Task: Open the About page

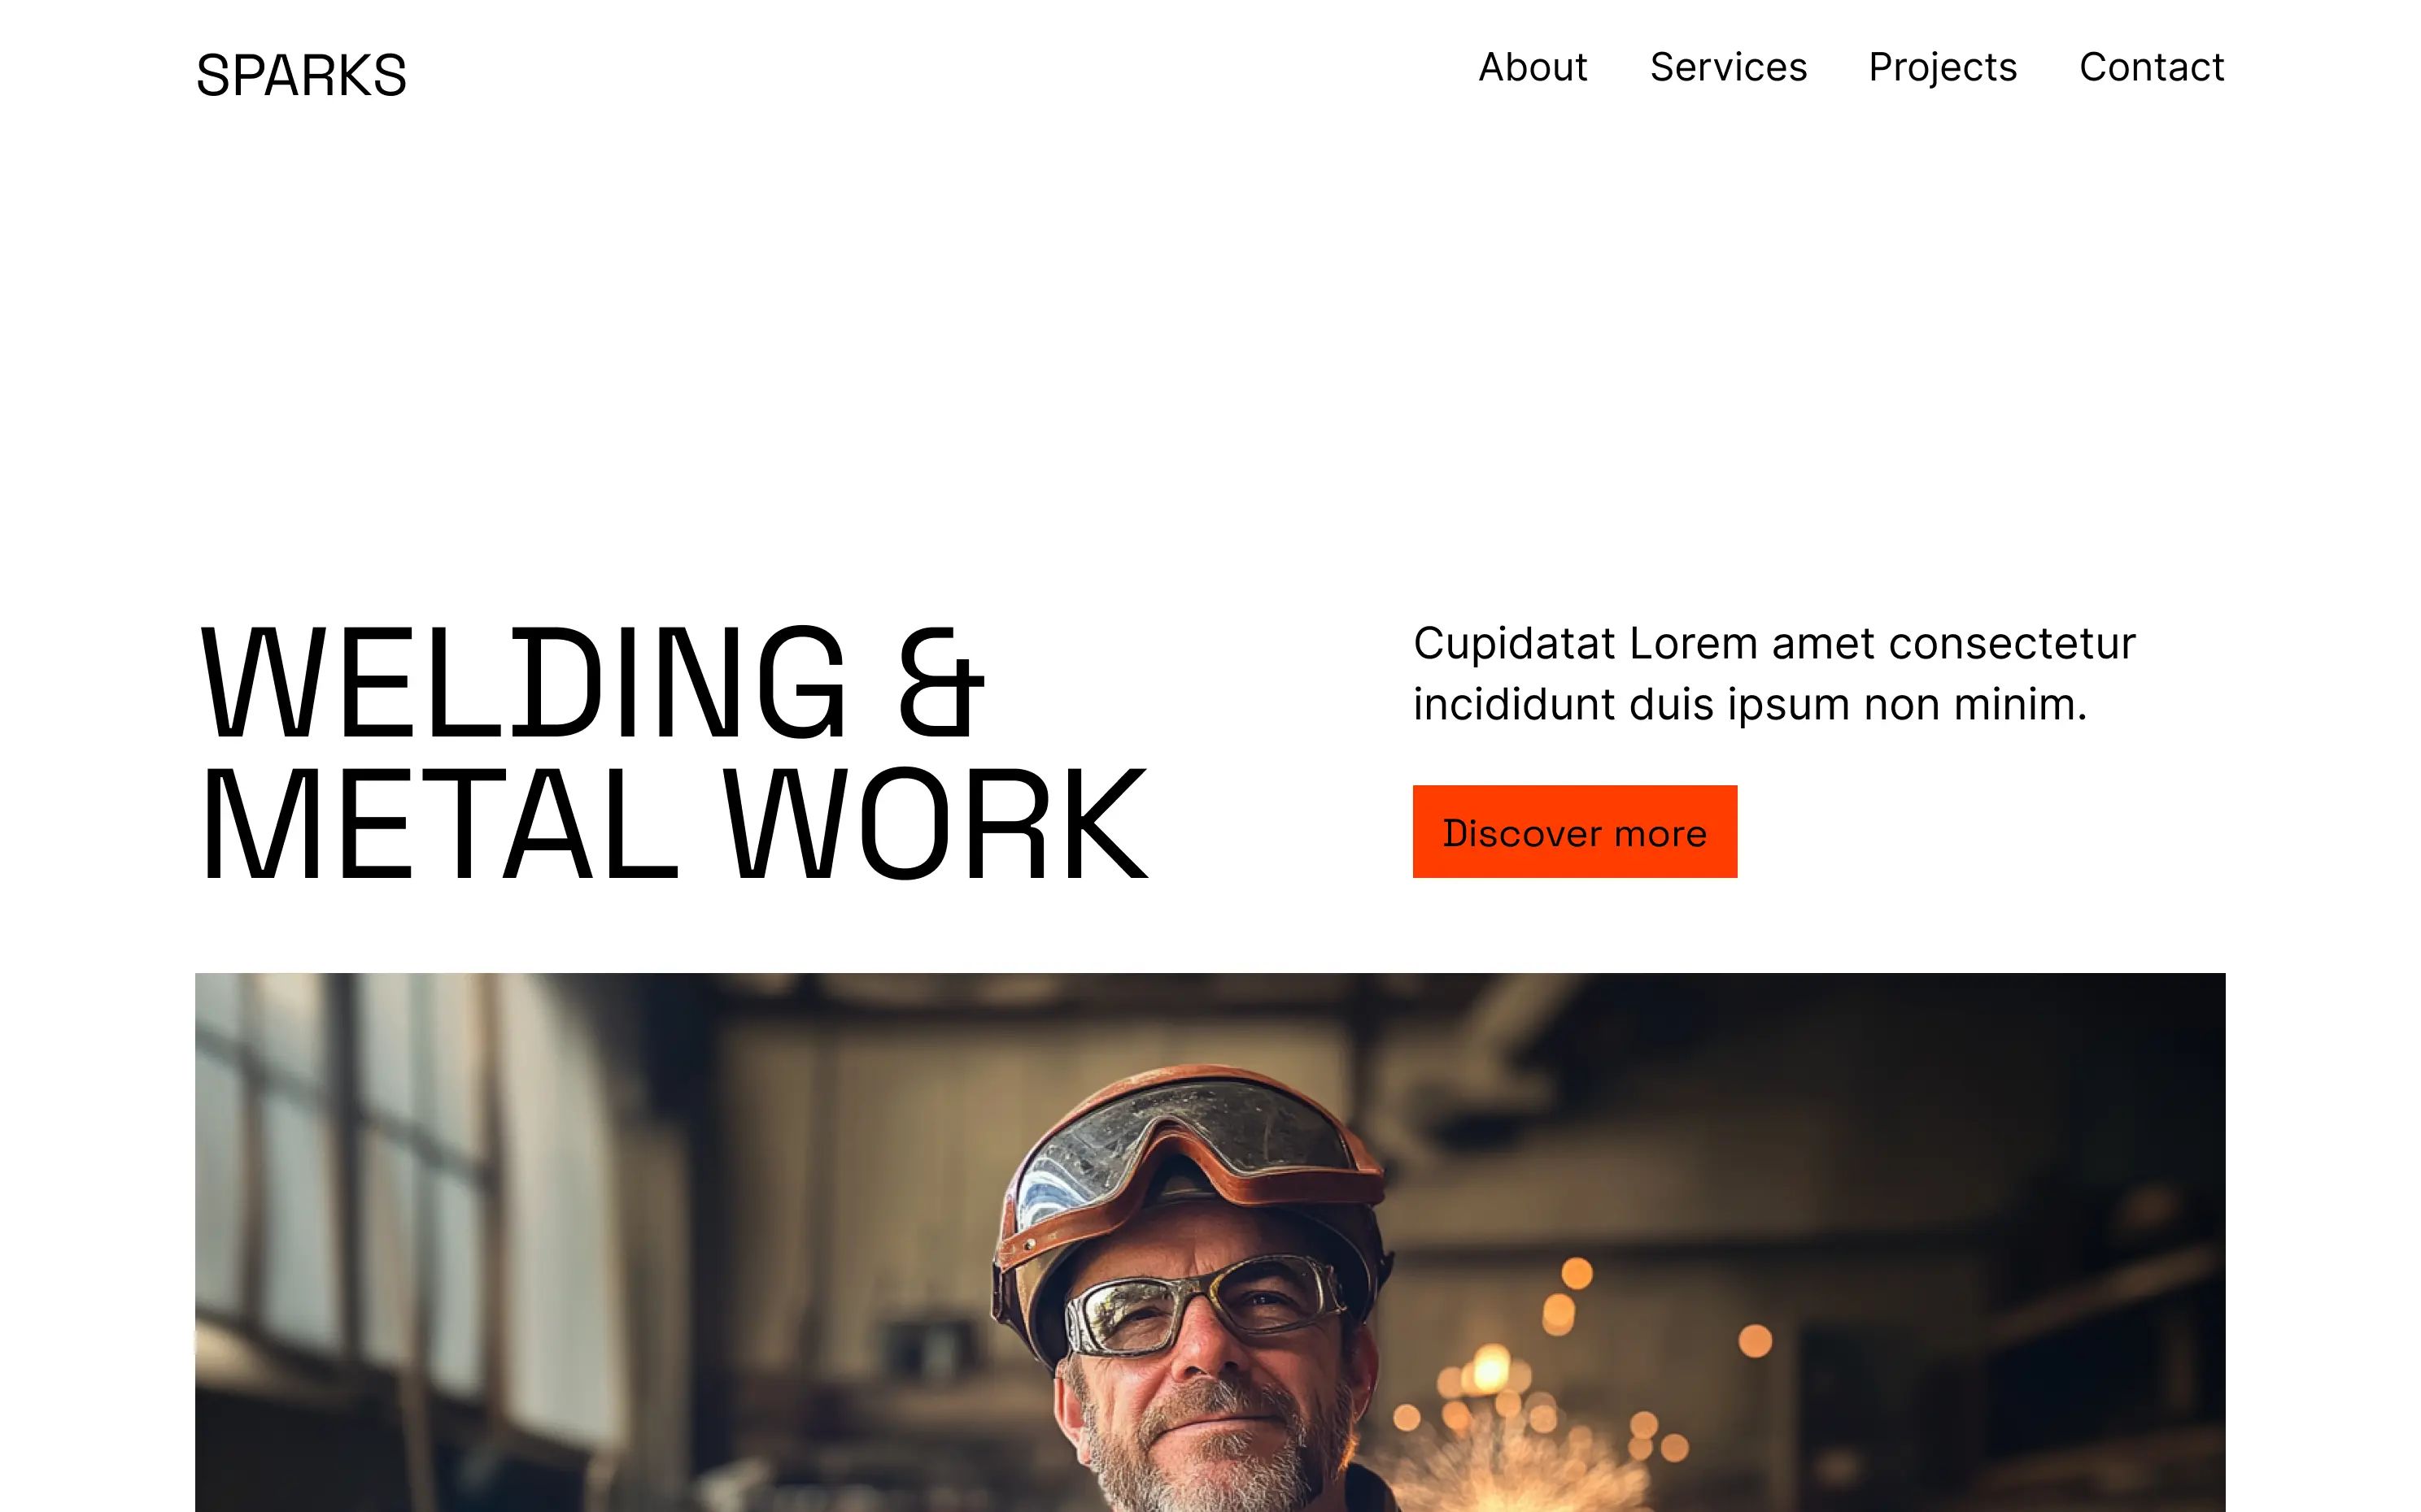Action: tap(1533, 67)
